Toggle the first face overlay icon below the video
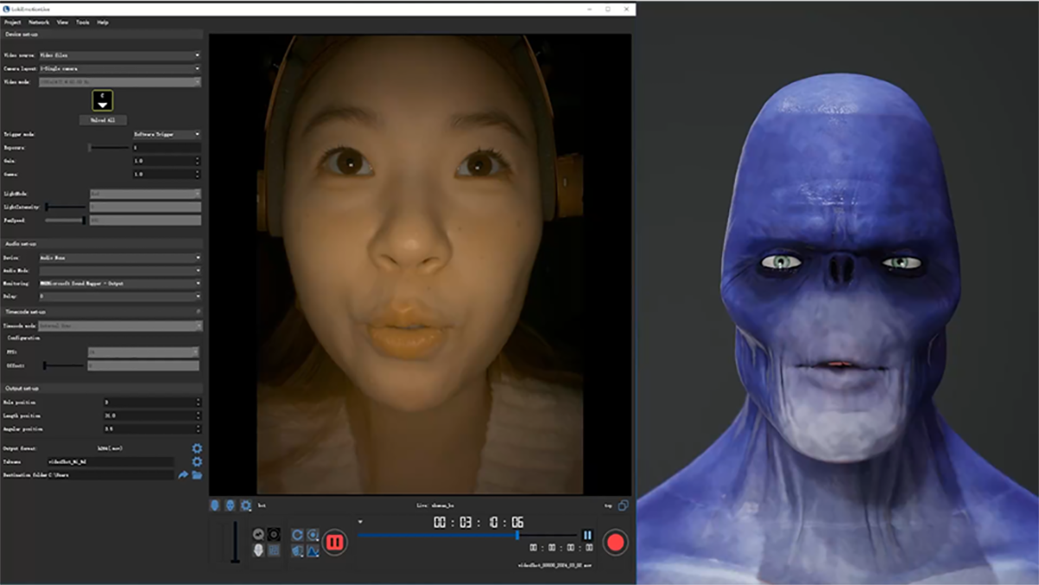Screen dimensions: 1039x585 point(215,505)
